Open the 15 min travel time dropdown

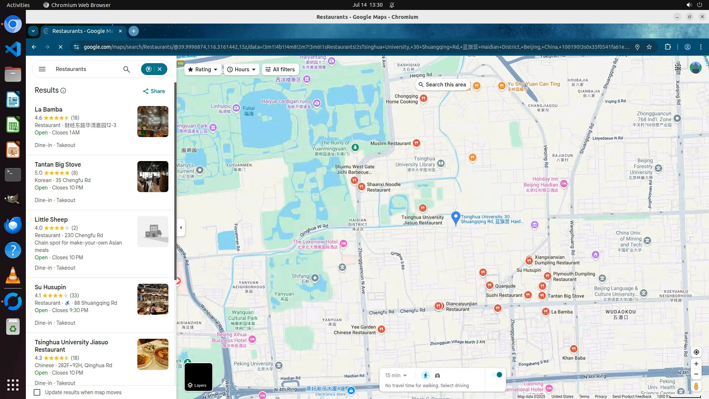click(x=396, y=375)
